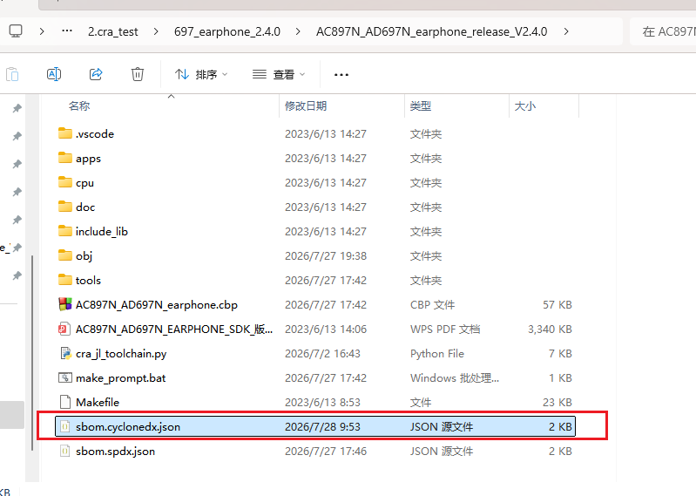This screenshot has width=696, height=496.
Task: Click the blank file icon of Makefile
Action: 65,402
